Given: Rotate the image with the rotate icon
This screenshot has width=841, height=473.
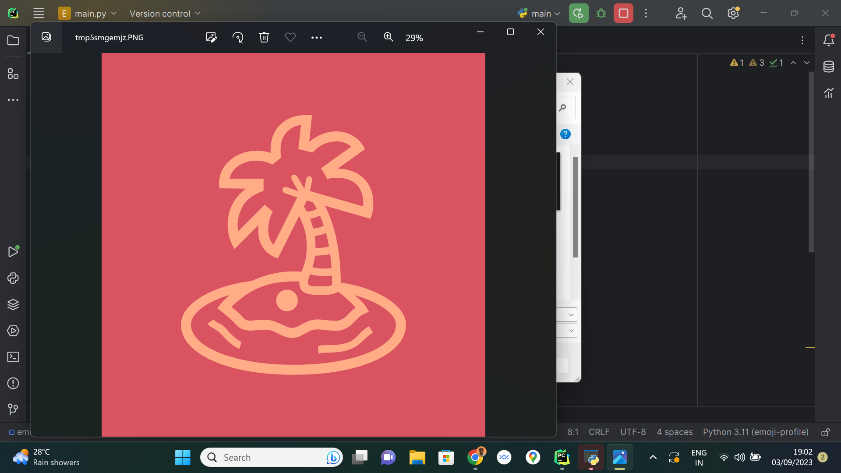Looking at the screenshot, I should pos(238,37).
